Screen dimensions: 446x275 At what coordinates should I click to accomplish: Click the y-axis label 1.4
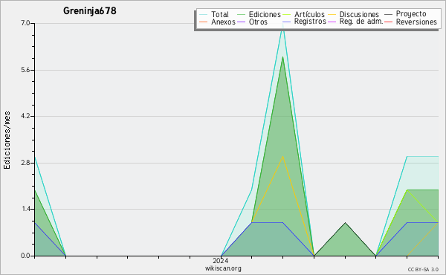25,209
